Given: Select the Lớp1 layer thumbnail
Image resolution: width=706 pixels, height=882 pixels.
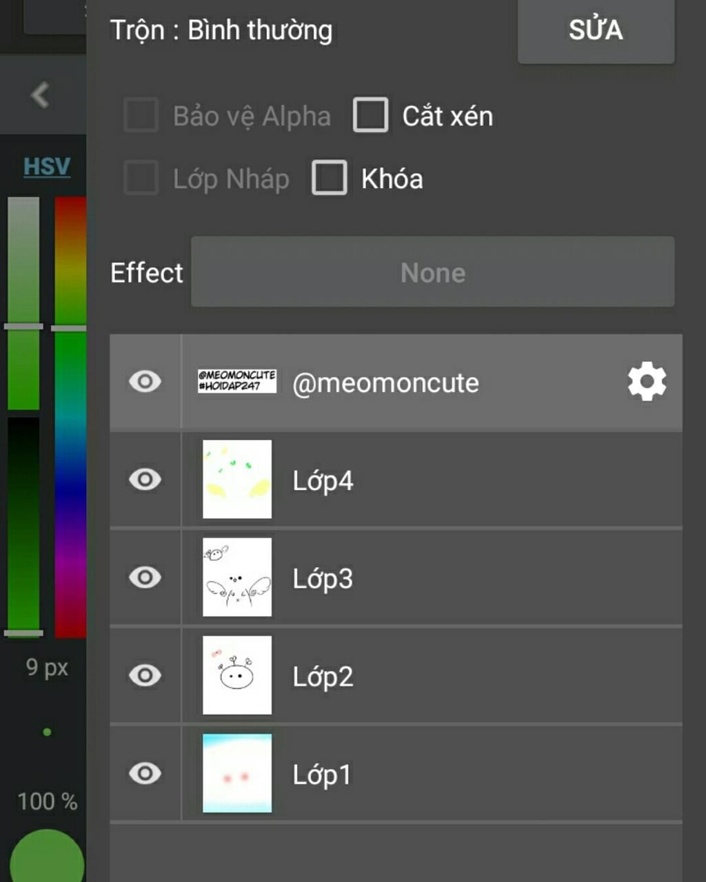Looking at the screenshot, I should pos(237,773).
